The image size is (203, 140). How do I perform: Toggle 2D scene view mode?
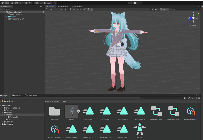[65, 9]
